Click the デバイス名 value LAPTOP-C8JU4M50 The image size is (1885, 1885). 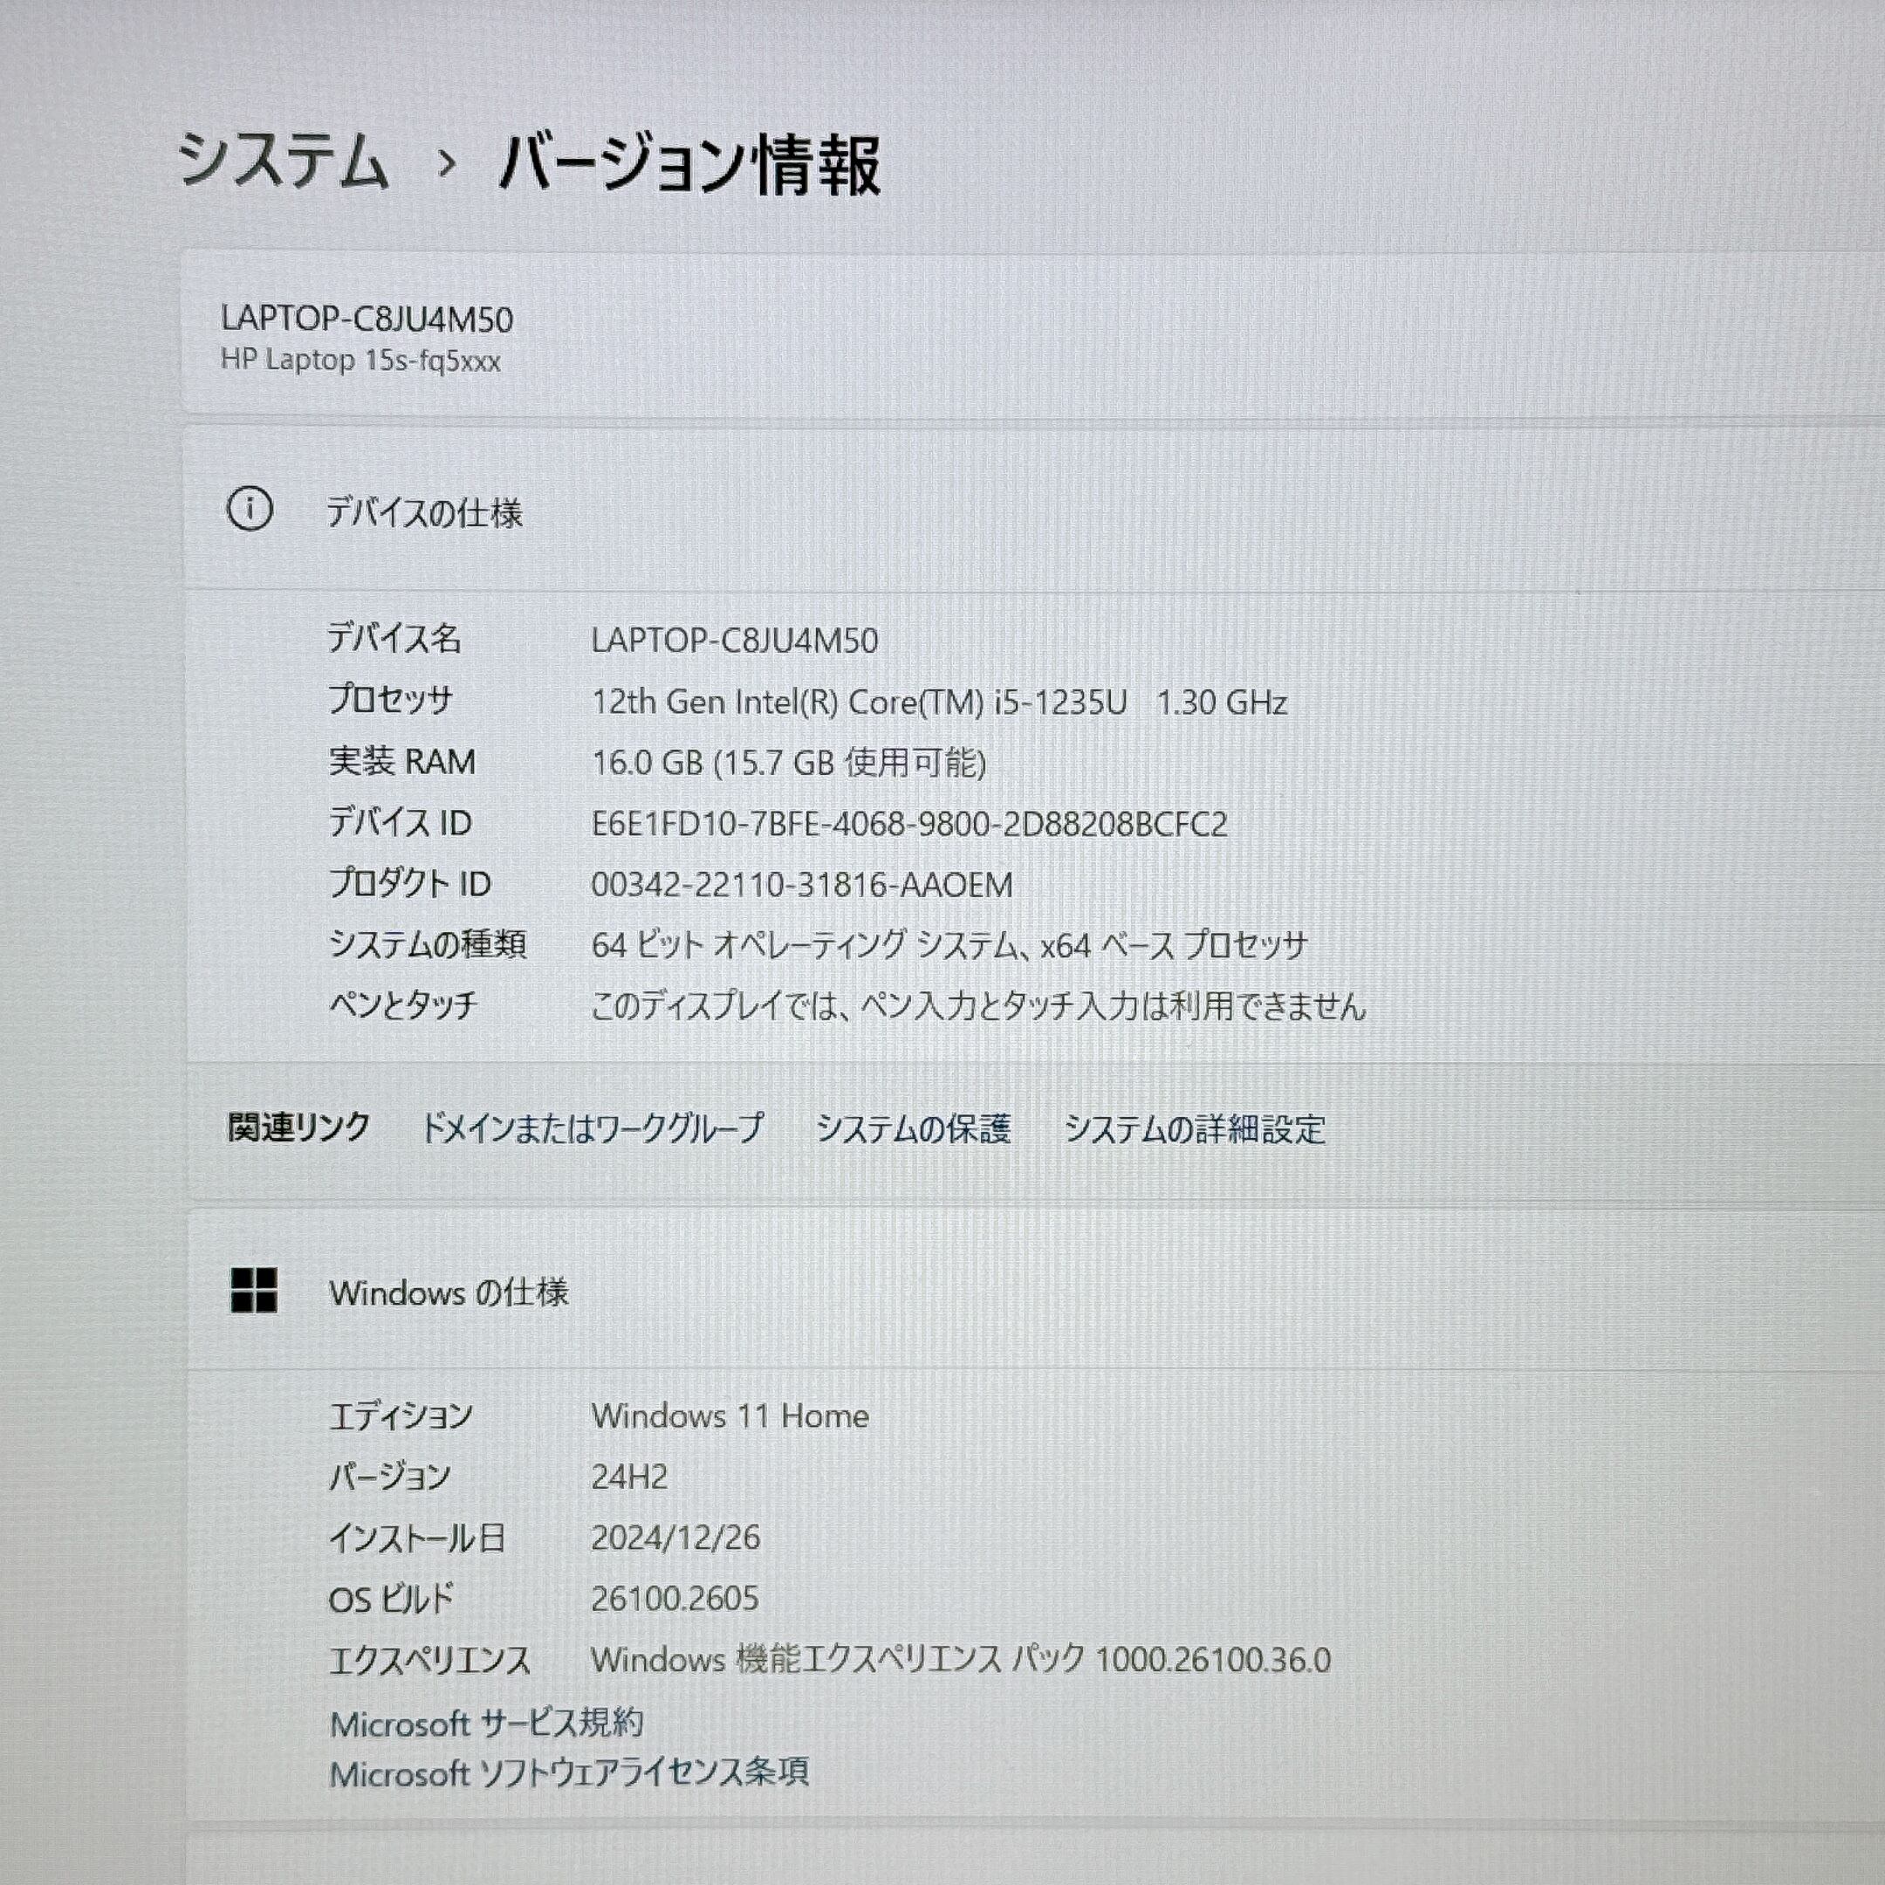click(x=734, y=640)
